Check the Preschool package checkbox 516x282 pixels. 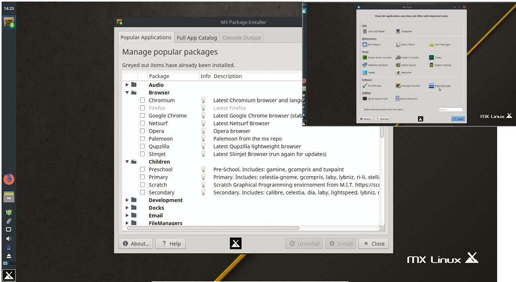coord(142,169)
